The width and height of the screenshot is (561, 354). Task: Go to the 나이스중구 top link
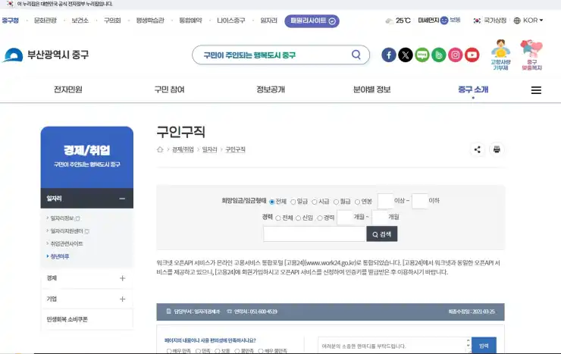pyautogui.click(x=230, y=20)
